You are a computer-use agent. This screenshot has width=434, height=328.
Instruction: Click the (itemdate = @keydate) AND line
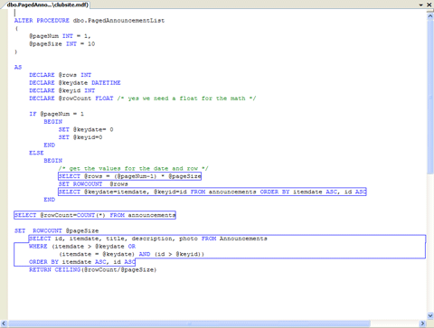click(131, 255)
